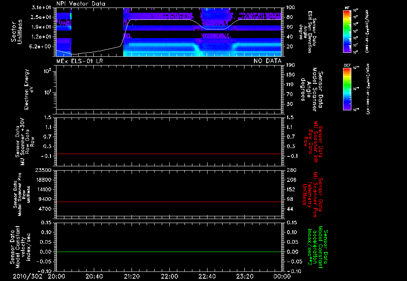
Task: Click the 'Model Scanner Pos Raw' axis label
Action: [x=21, y=194]
